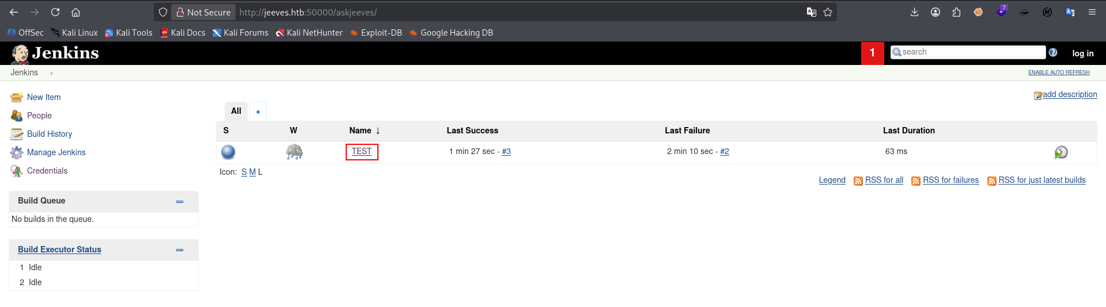This screenshot has width=1106, height=307.
Task: Select the All view tab
Action: click(236, 111)
